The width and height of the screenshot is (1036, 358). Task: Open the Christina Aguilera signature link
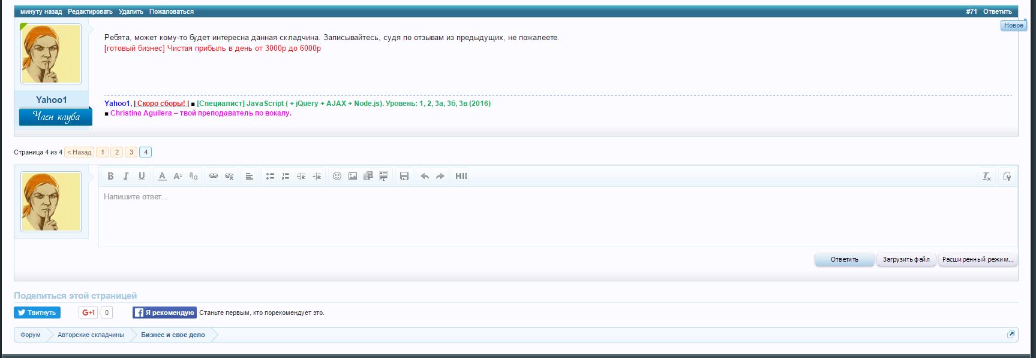tap(200, 113)
